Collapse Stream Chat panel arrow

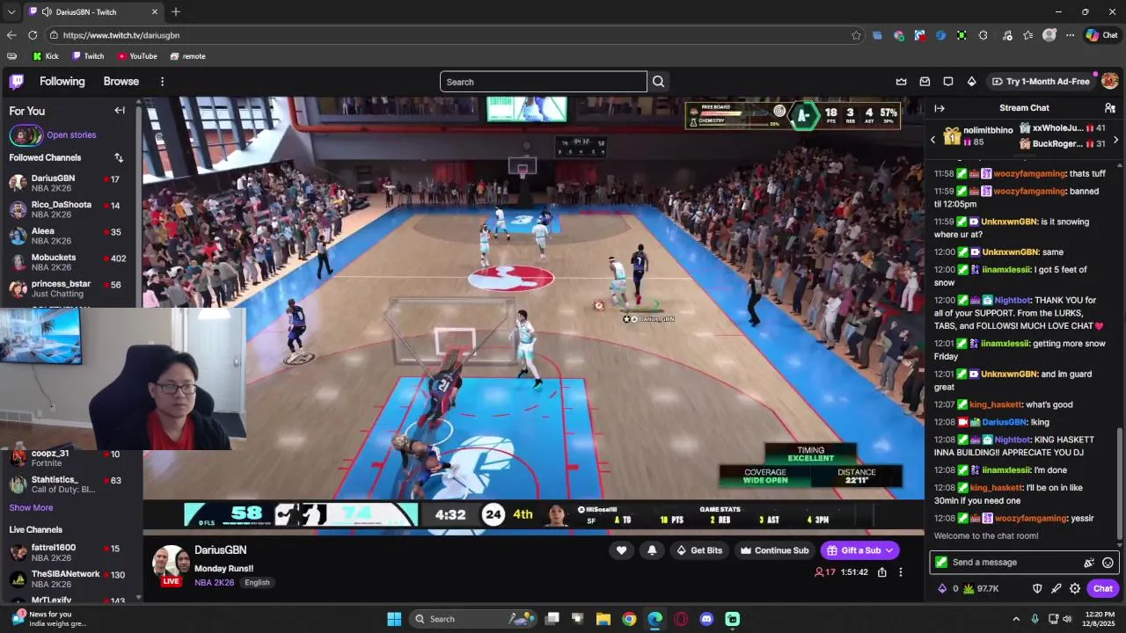[x=940, y=108]
